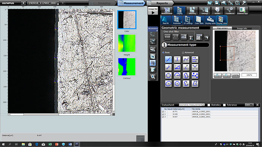262x147 pixels.
Task: Expand the Image list panel
Action: [153, 11]
